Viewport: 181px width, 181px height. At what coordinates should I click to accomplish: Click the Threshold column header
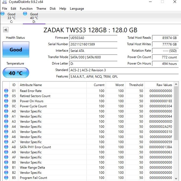135,85
